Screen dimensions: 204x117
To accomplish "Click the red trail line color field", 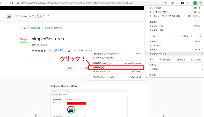I will point(77,103).
